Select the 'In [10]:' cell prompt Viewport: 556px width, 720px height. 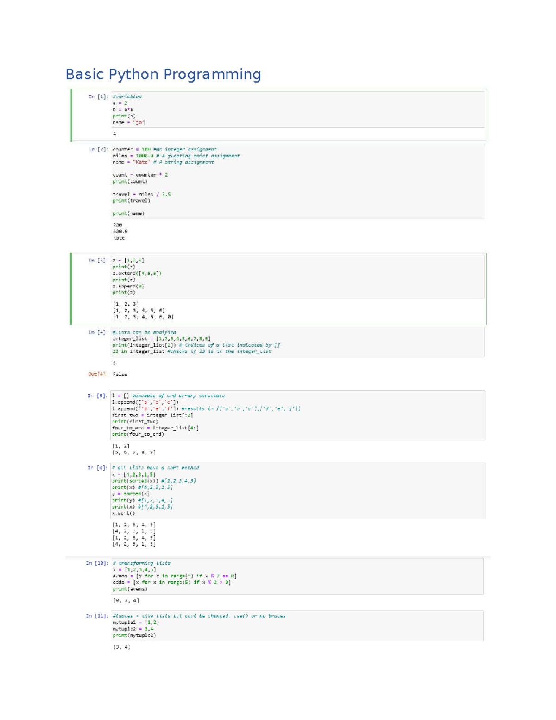click(x=97, y=563)
